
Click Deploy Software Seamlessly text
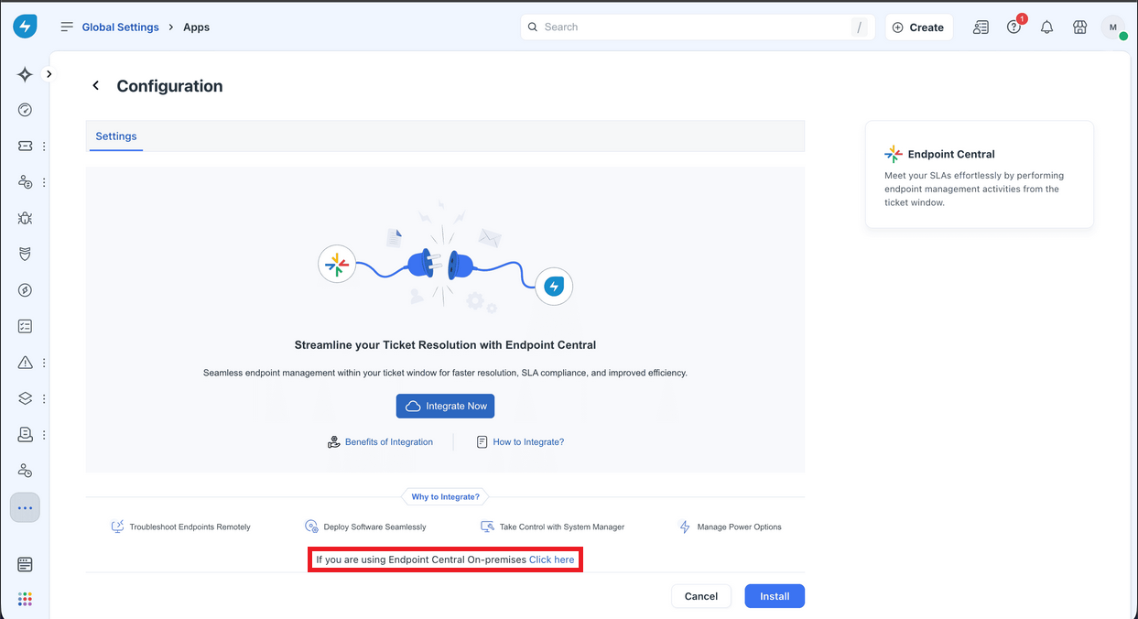[x=374, y=527]
